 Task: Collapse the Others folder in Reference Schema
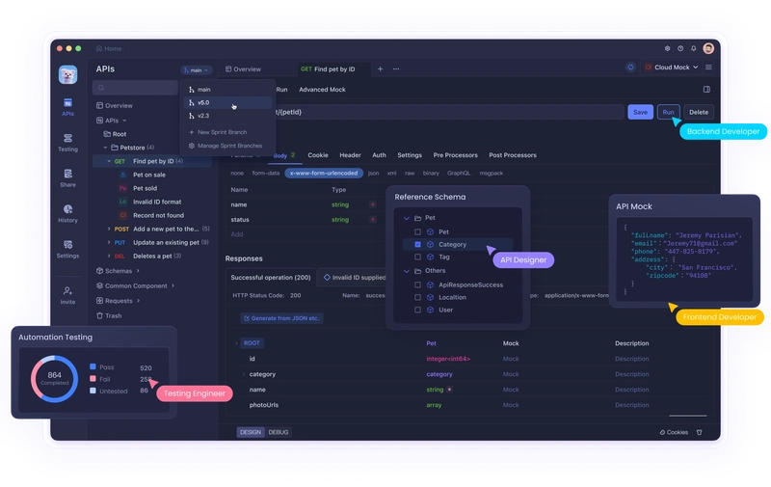coord(407,271)
